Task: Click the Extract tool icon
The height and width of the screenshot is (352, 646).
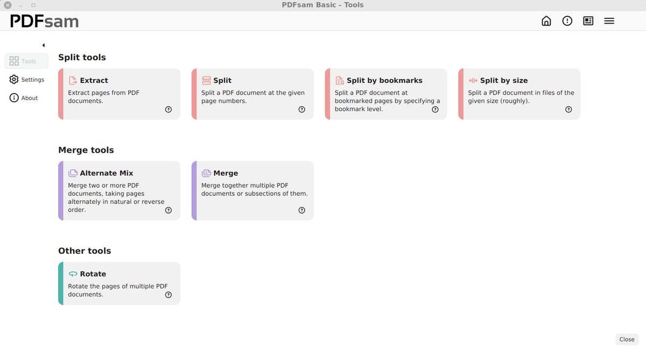Action: (x=73, y=81)
